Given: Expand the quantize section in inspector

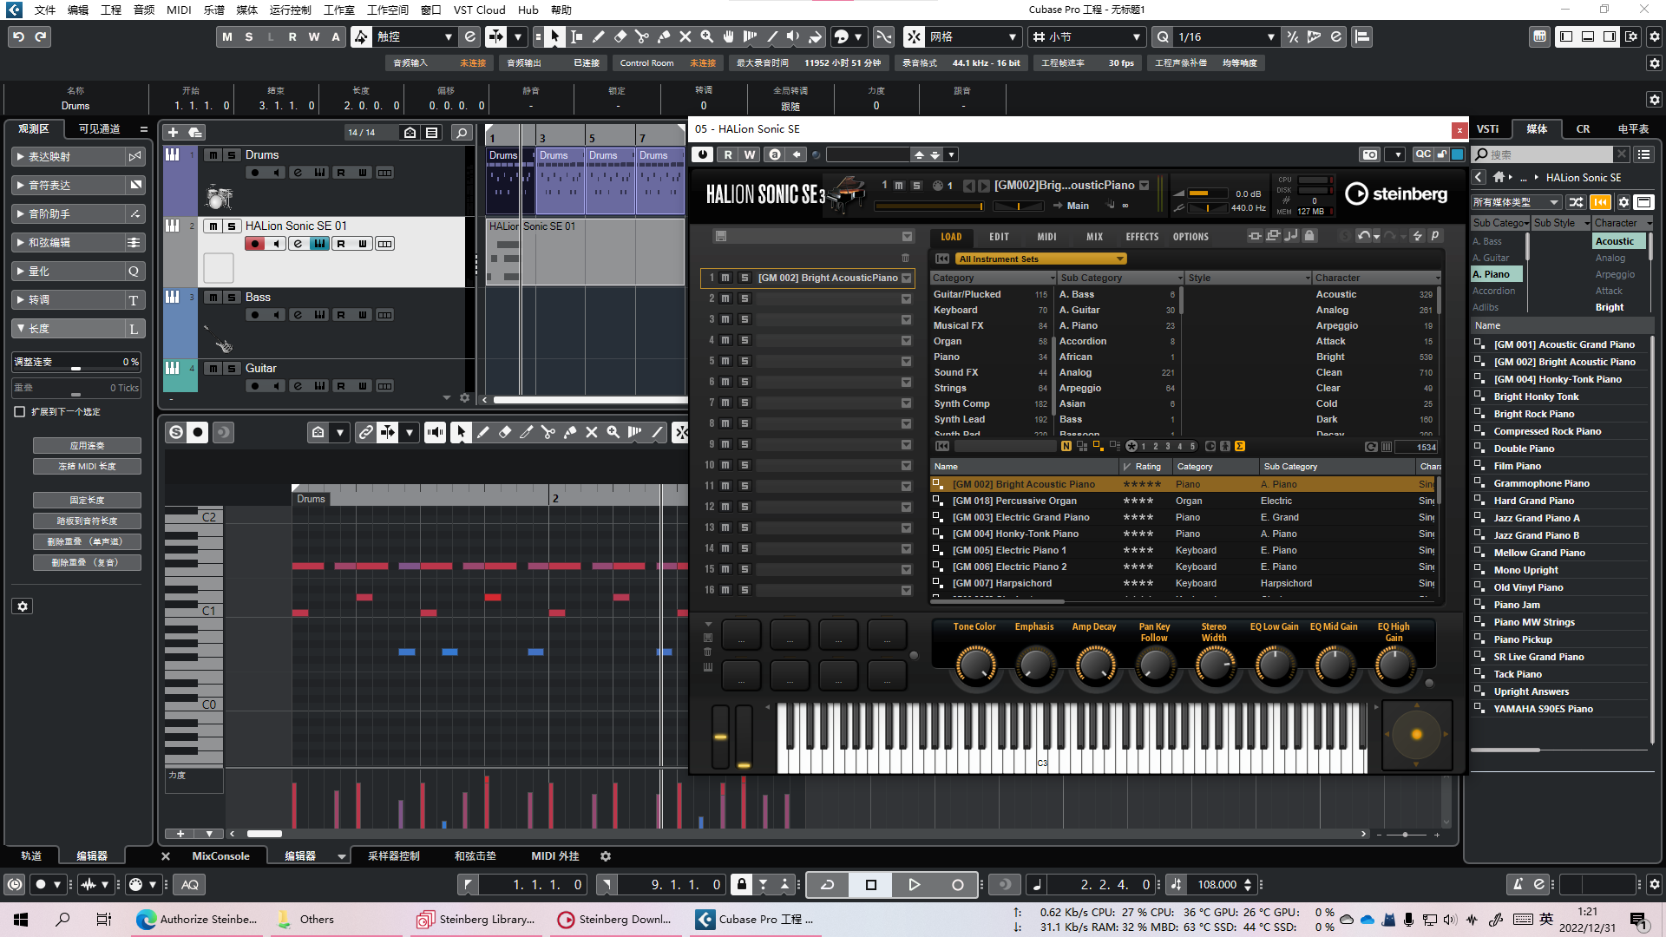Looking at the screenshot, I should pos(21,271).
